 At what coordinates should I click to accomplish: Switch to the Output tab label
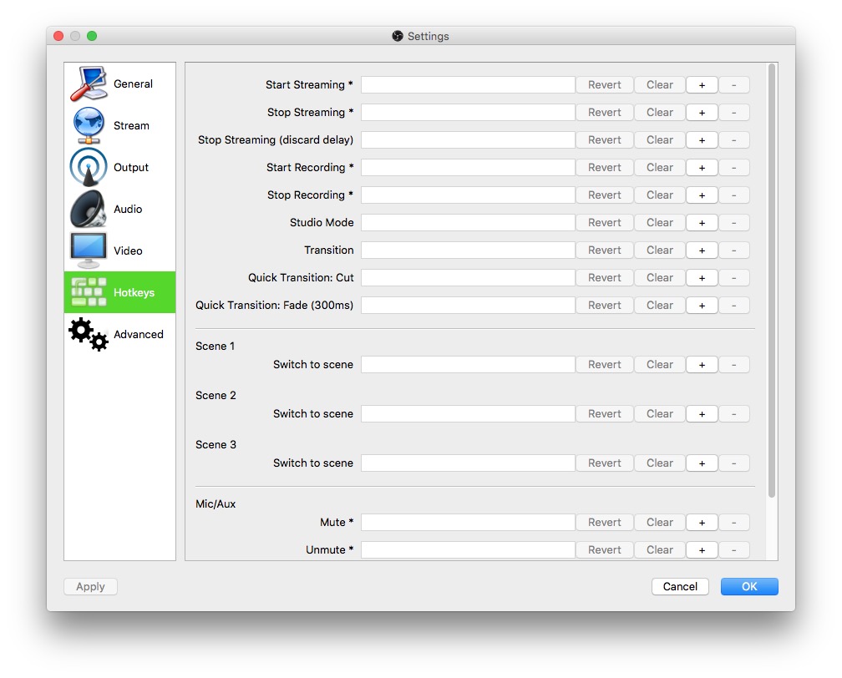131,167
